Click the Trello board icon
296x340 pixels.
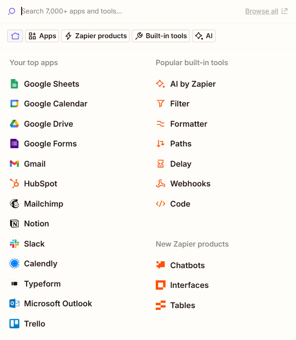coord(14,324)
